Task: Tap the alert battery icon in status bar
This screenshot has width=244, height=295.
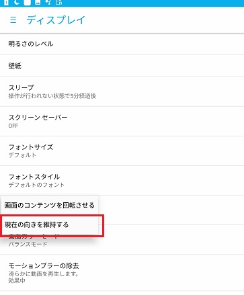Action: pos(6,2)
